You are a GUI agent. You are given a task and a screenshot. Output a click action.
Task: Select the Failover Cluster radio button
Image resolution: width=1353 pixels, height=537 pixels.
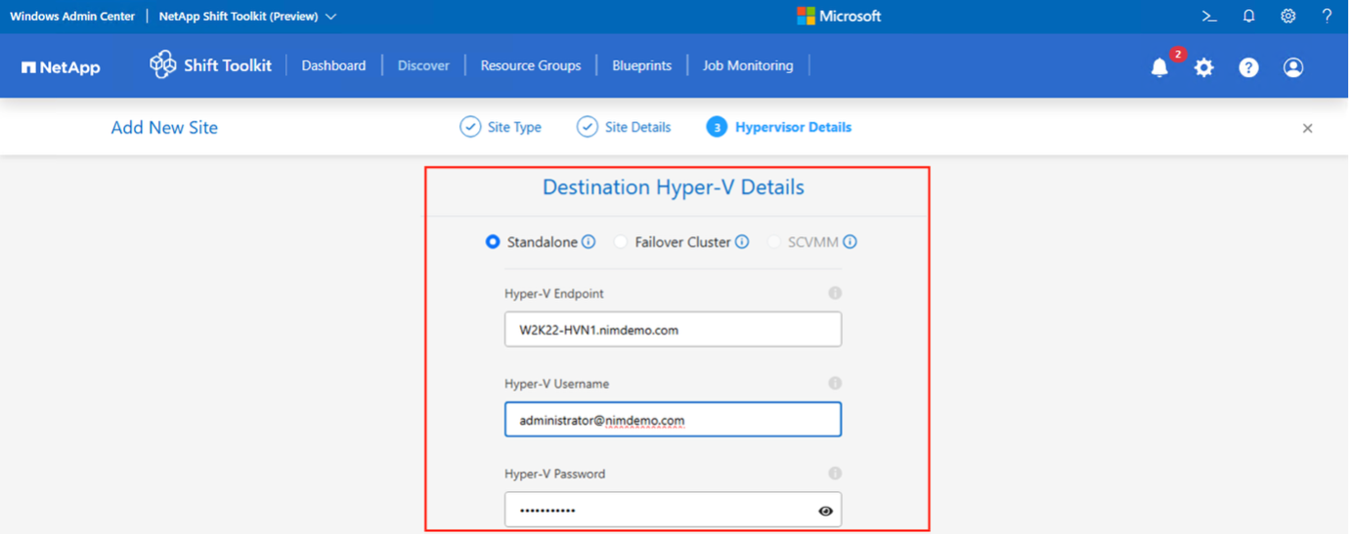[620, 242]
